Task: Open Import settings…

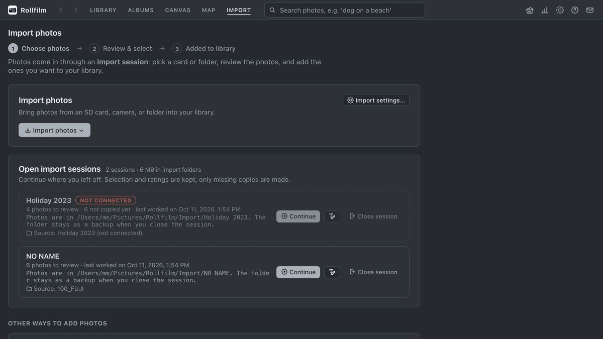Action: coord(376,100)
